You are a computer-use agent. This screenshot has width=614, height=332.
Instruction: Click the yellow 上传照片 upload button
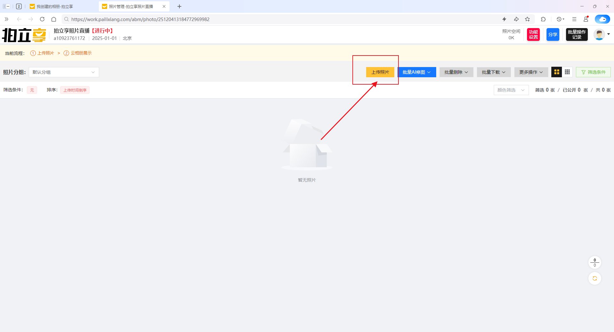coord(380,72)
